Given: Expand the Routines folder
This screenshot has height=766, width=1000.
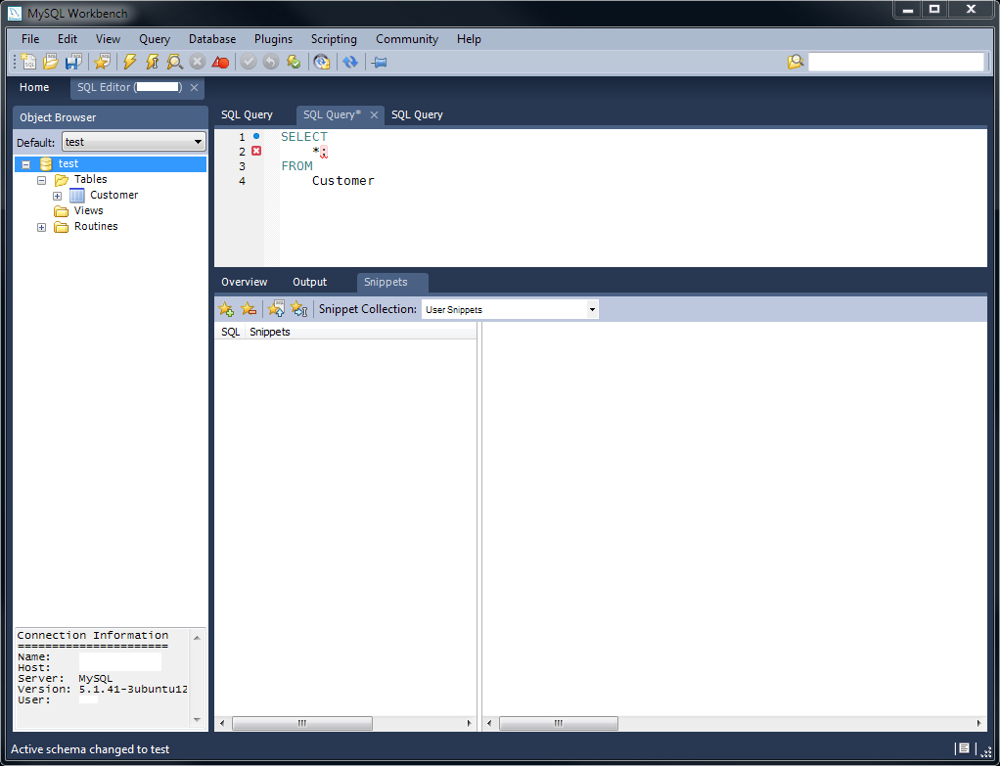Looking at the screenshot, I should tap(41, 228).
